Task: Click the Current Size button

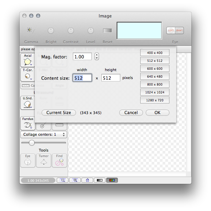Action: (59, 113)
